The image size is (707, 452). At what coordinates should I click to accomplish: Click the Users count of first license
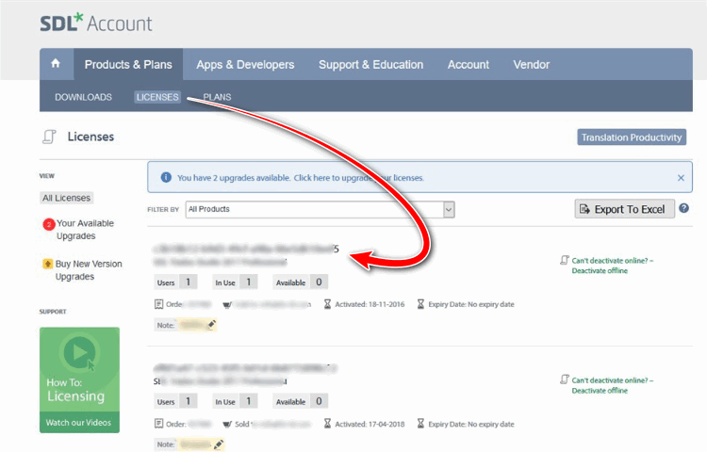[x=188, y=282]
